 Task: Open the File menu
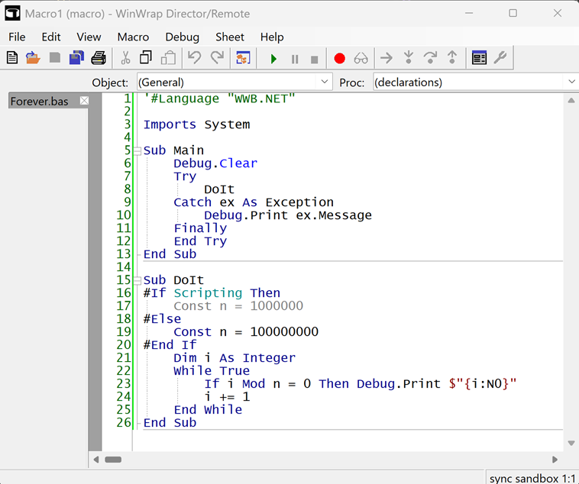[x=17, y=37]
